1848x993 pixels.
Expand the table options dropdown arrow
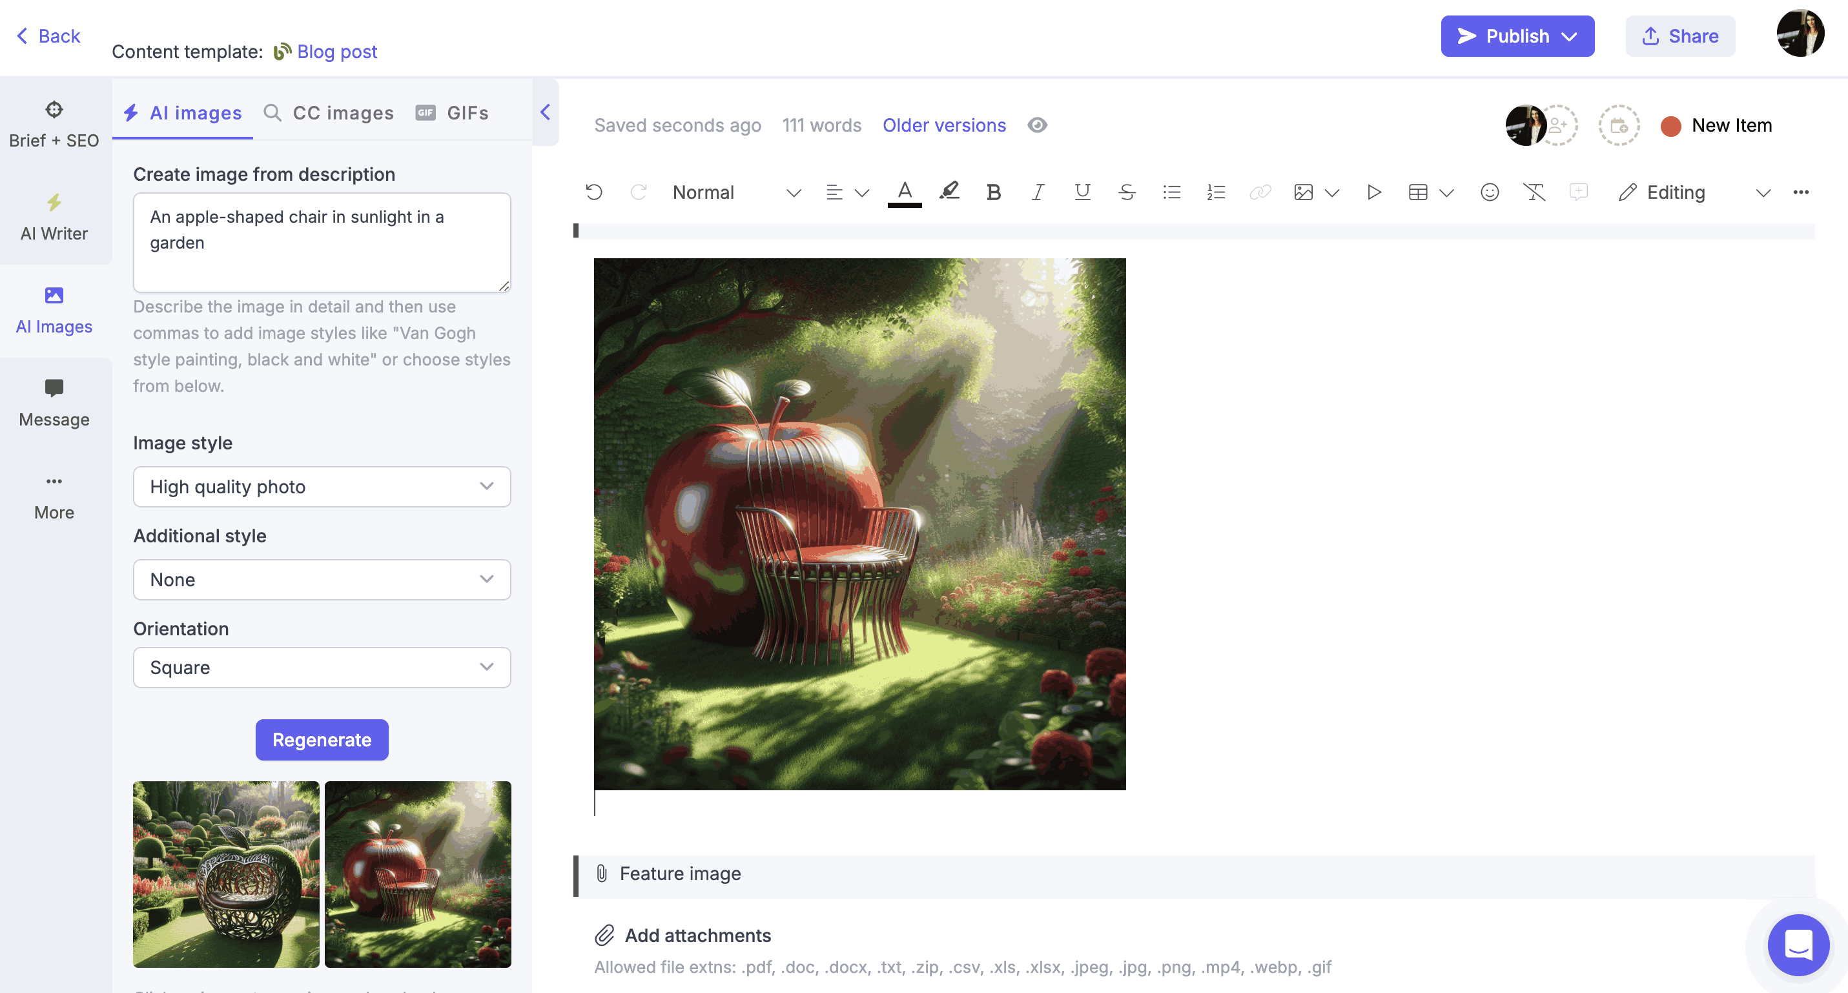(1447, 193)
